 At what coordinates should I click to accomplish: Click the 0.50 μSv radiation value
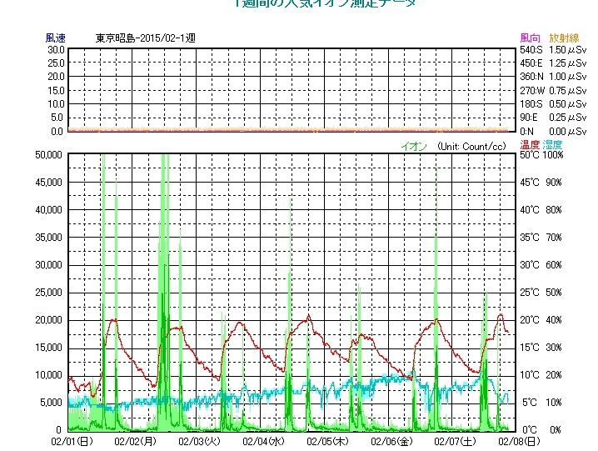tap(567, 104)
